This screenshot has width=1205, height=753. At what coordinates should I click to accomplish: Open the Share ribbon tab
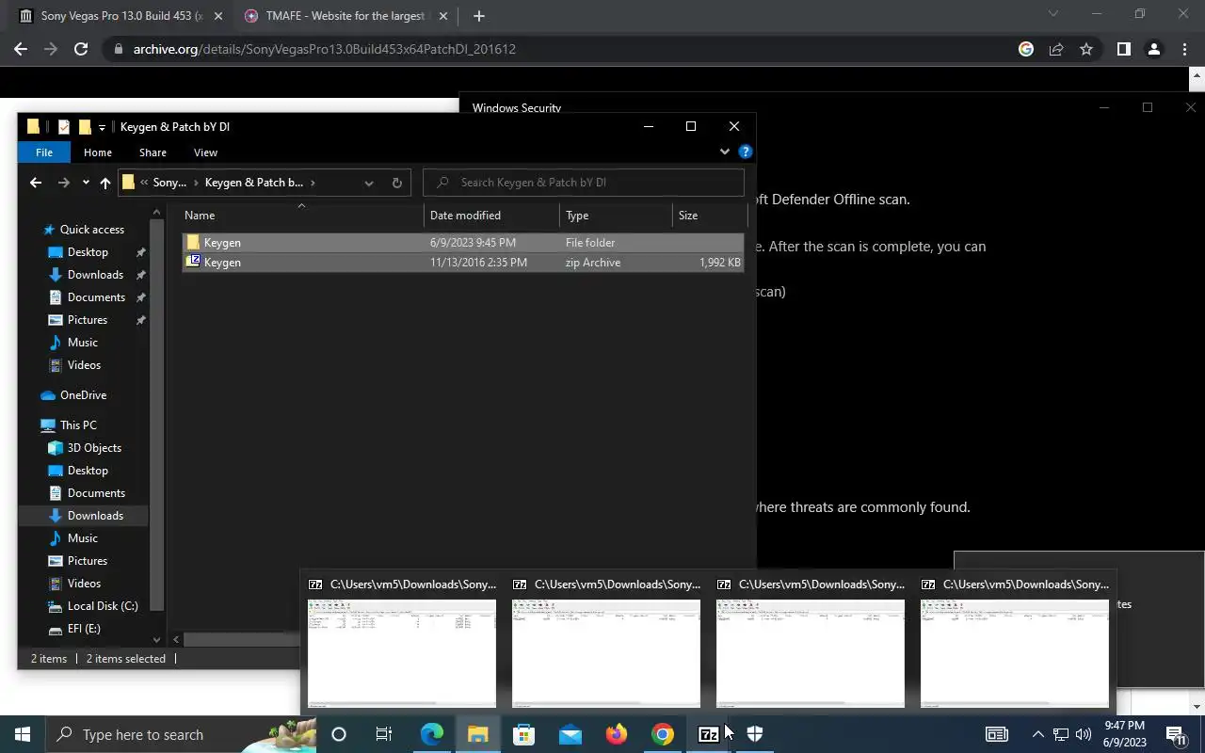click(153, 152)
